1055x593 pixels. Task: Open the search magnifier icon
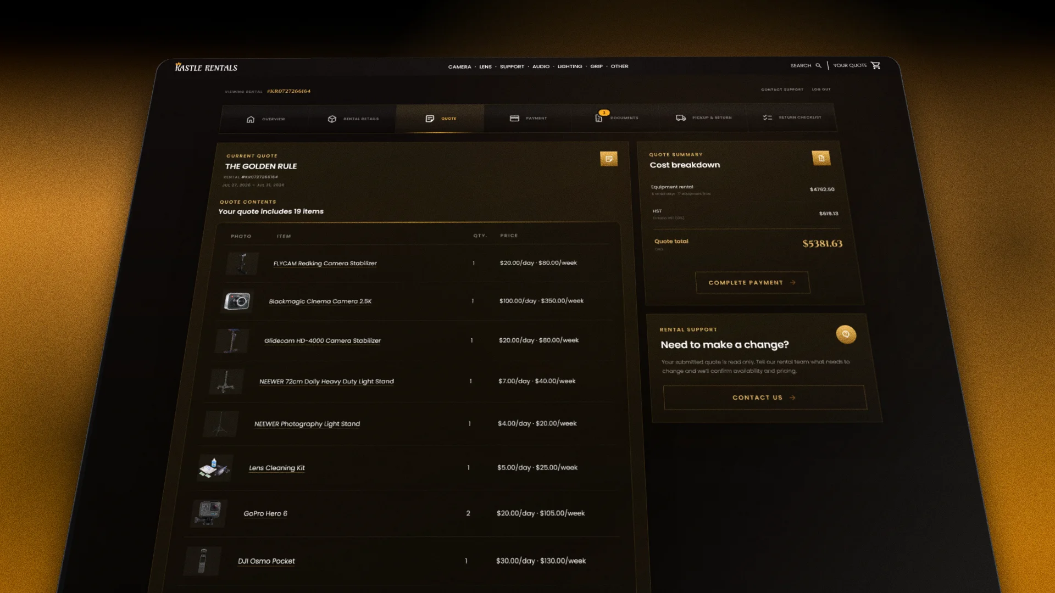[x=818, y=65]
